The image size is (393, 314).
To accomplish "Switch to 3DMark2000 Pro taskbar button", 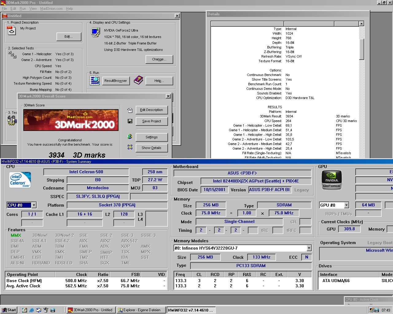I will click(x=91, y=310).
